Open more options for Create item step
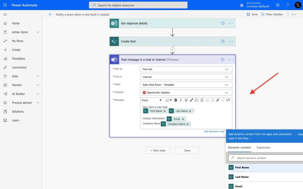 [x=231, y=41]
